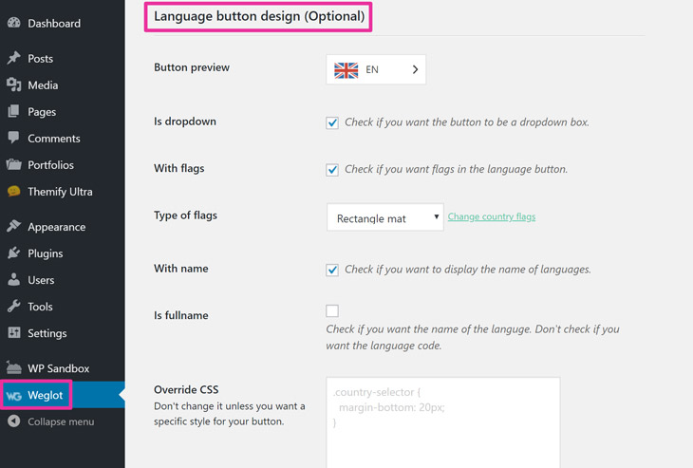Uncheck the Is dropdown checkbox
This screenshot has height=468, width=693.
[x=332, y=122]
